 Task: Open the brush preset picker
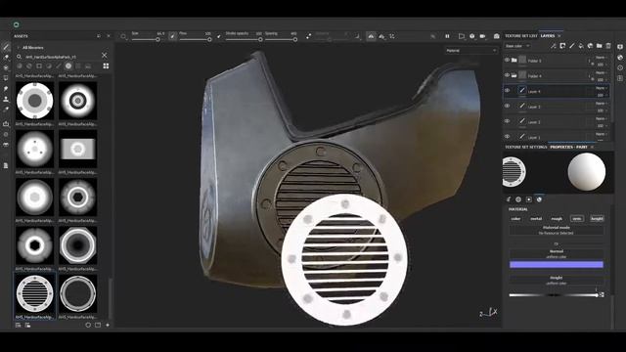[124, 36]
